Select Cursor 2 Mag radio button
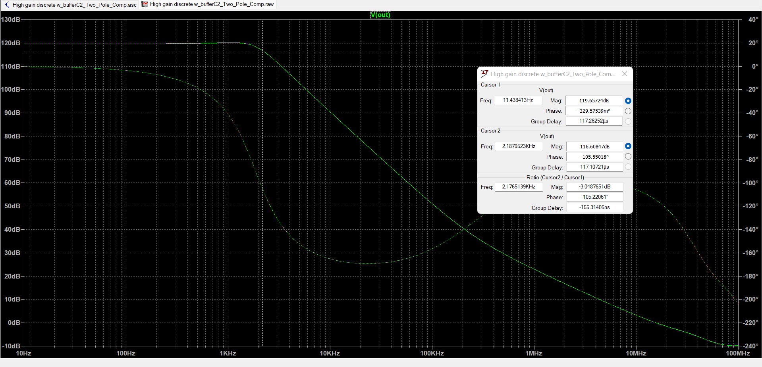762x367 pixels. tap(628, 146)
